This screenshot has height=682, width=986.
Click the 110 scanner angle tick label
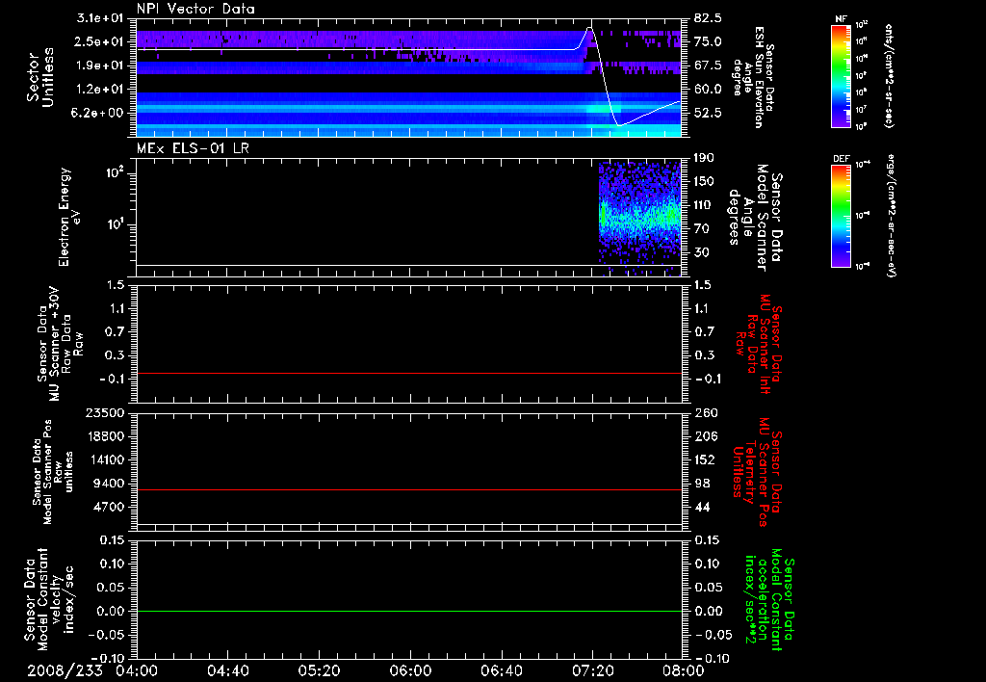704,205
